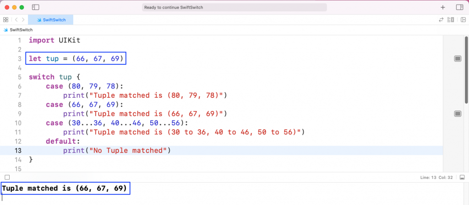469x205 pixels.
Task: Click the closing brace on line 14
Action: coord(31,159)
